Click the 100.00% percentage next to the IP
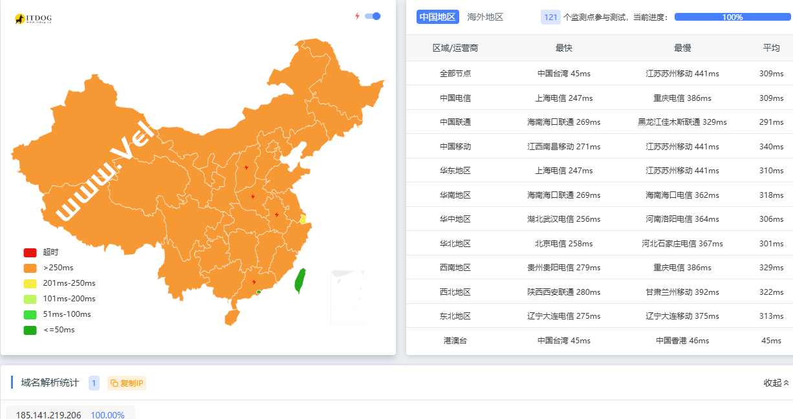This screenshot has width=793, height=419. pyautogui.click(x=108, y=414)
